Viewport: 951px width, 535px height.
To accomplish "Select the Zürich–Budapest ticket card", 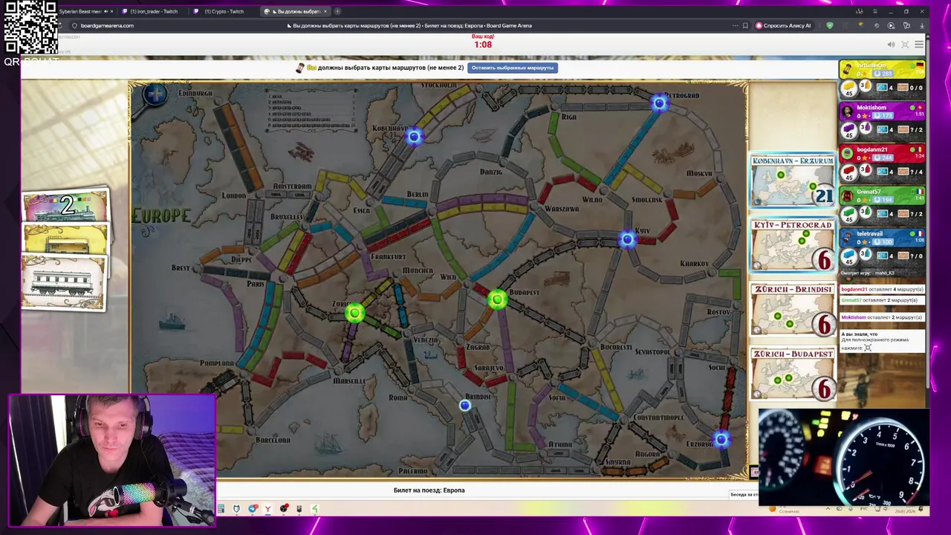I will click(x=793, y=374).
